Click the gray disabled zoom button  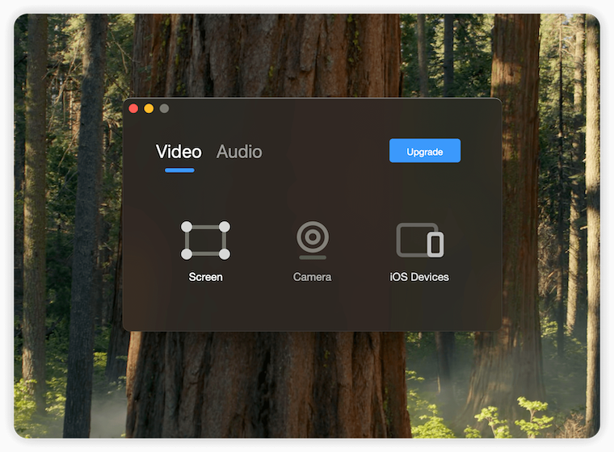(x=164, y=108)
